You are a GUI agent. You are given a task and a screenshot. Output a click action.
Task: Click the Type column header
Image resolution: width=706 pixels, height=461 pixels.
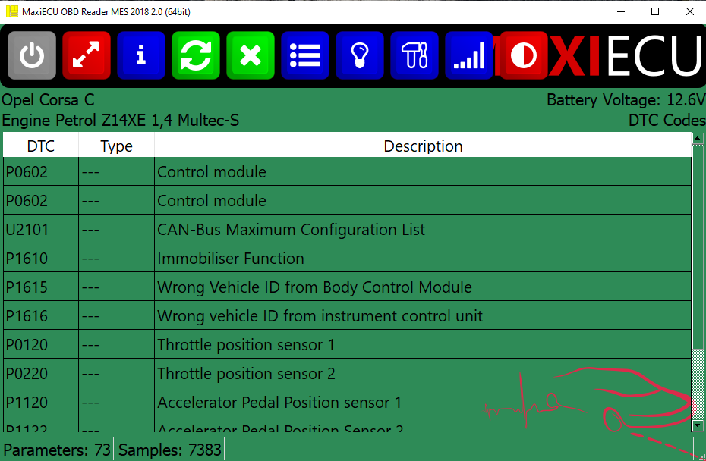pyautogui.click(x=116, y=146)
